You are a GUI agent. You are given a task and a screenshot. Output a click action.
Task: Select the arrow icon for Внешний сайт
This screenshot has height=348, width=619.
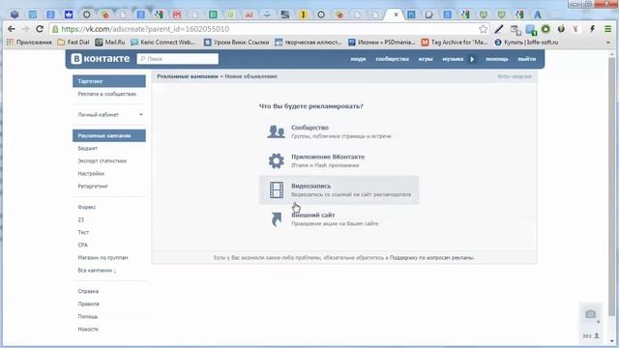tap(277, 219)
